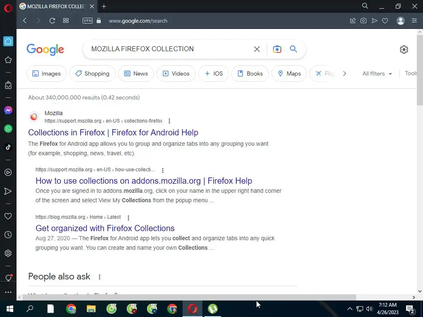Add IOS to the search query
Viewport: 423px width, 317px height.
(x=214, y=73)
